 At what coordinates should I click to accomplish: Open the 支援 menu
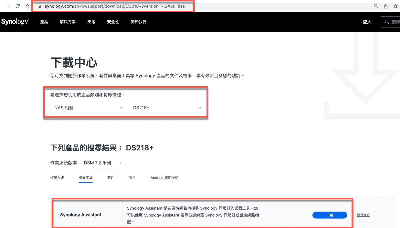91,22
